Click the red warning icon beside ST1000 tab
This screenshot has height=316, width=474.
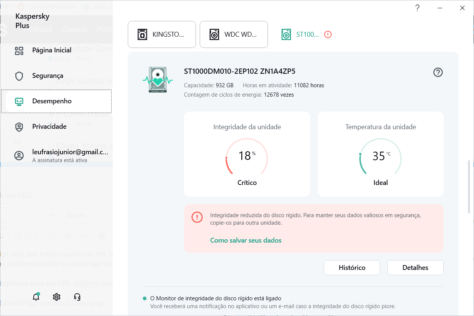pos(328,34)
